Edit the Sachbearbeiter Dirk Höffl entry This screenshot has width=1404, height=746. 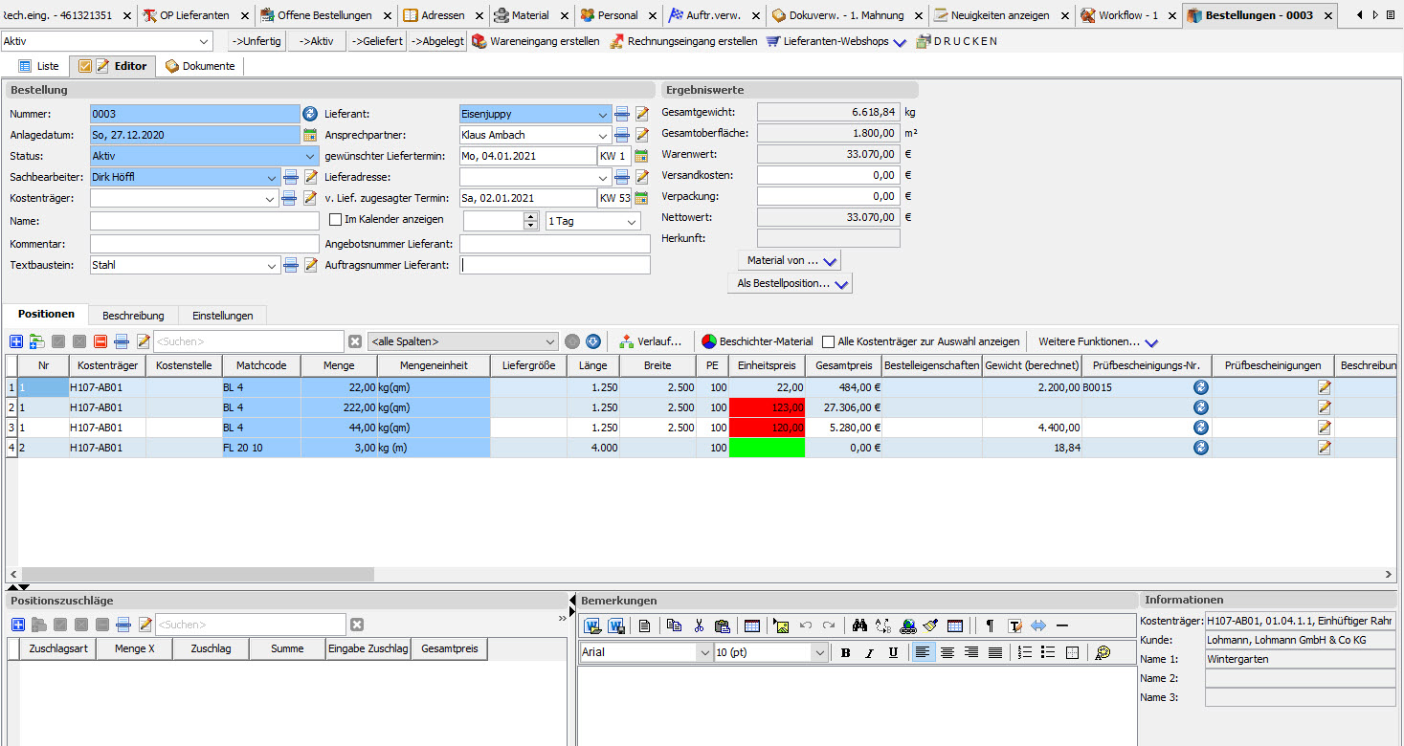[x=309, y=177]
